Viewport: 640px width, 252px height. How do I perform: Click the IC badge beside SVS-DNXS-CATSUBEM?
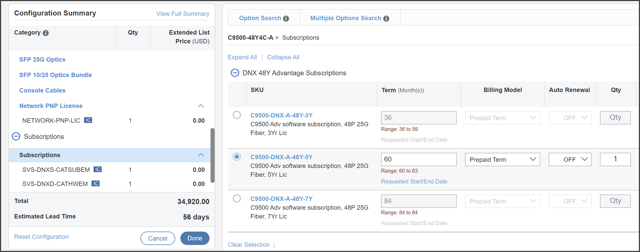point(97,169)
